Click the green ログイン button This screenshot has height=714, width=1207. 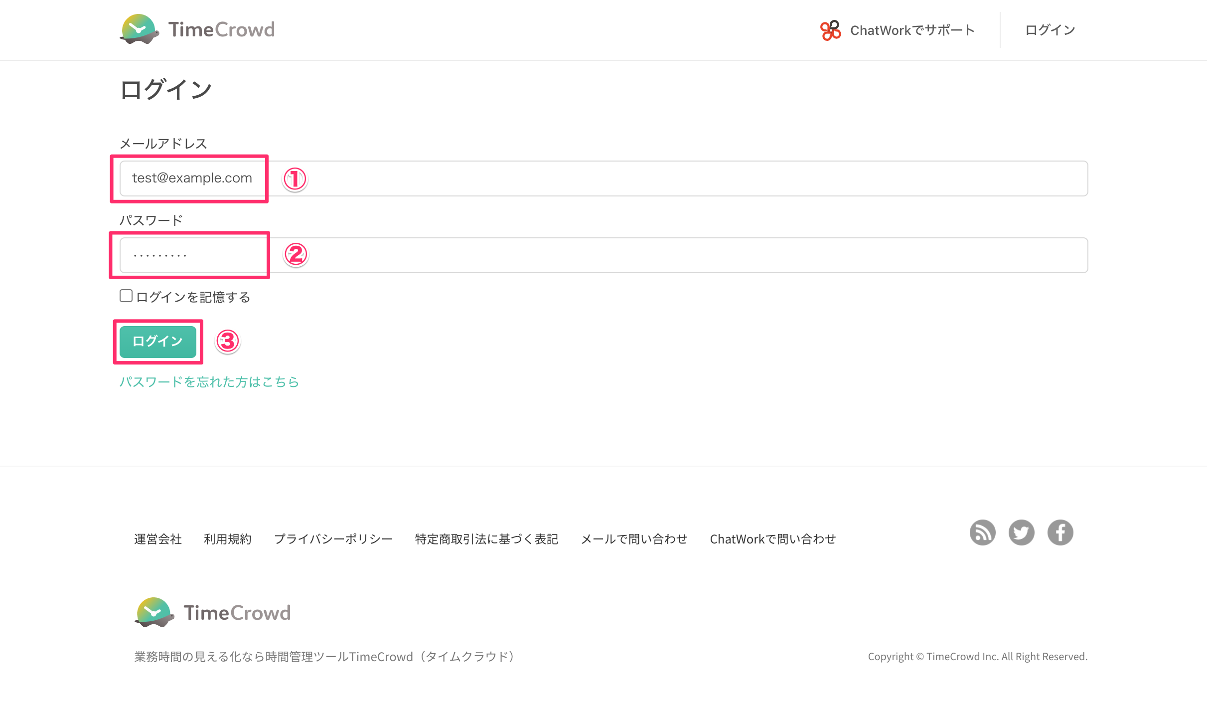coord(157,342)
